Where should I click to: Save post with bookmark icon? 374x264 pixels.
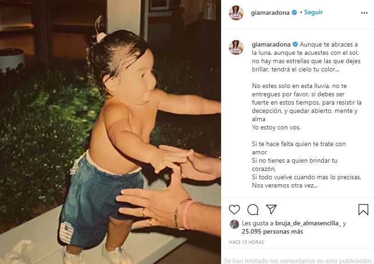click(363, 210)
